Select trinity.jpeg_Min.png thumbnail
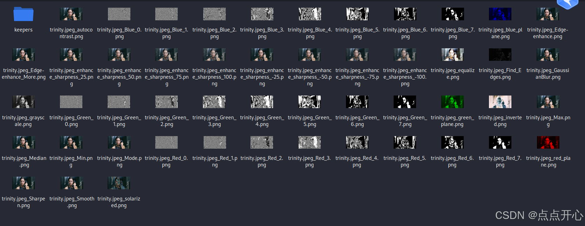585x226 pixels. coord(71,142)
